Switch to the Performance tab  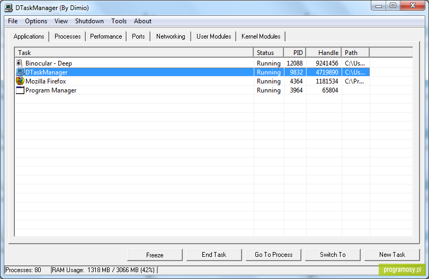[106, 36]
